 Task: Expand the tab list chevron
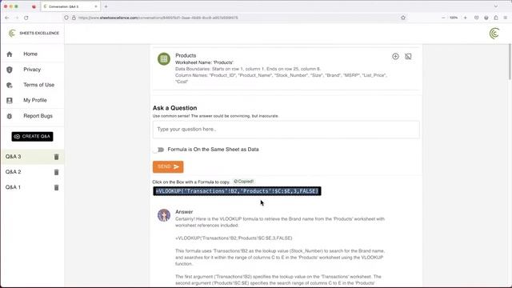pos(496,6)
